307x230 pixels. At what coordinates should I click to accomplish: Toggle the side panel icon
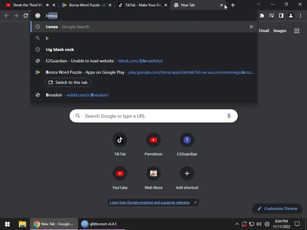pos(281,16)
